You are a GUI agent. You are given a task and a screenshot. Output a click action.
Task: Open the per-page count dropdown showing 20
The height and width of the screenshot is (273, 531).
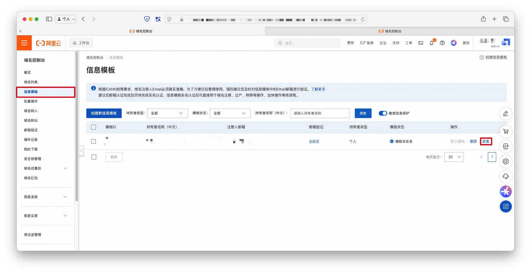pyautogui.click(x=454, y=157)
